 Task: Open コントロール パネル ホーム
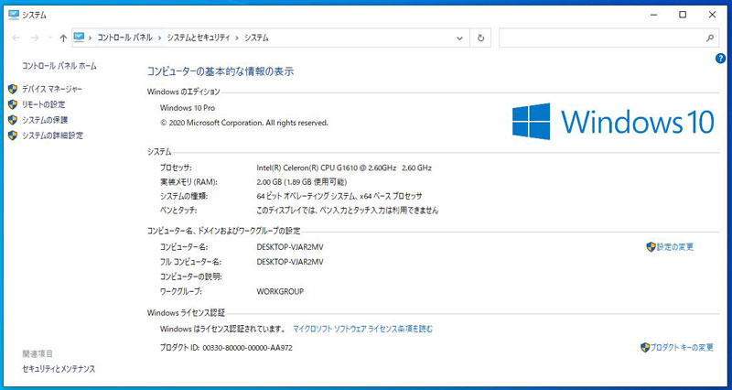pyautogui.click(x=59, y=66)
